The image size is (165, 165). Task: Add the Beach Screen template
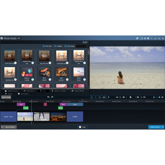pyautogui.click(x=84, y=79)
